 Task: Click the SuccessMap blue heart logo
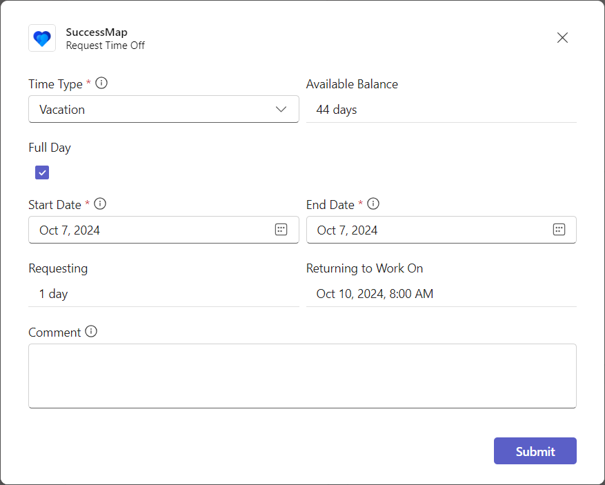[42, 38]
